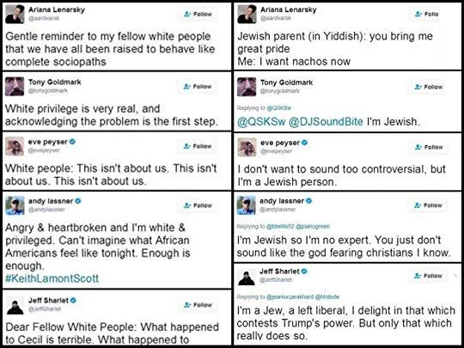Follow Jeff Sharlet on the left liberal tweet
The image size is (464, 348).
[x=428, y=276]
